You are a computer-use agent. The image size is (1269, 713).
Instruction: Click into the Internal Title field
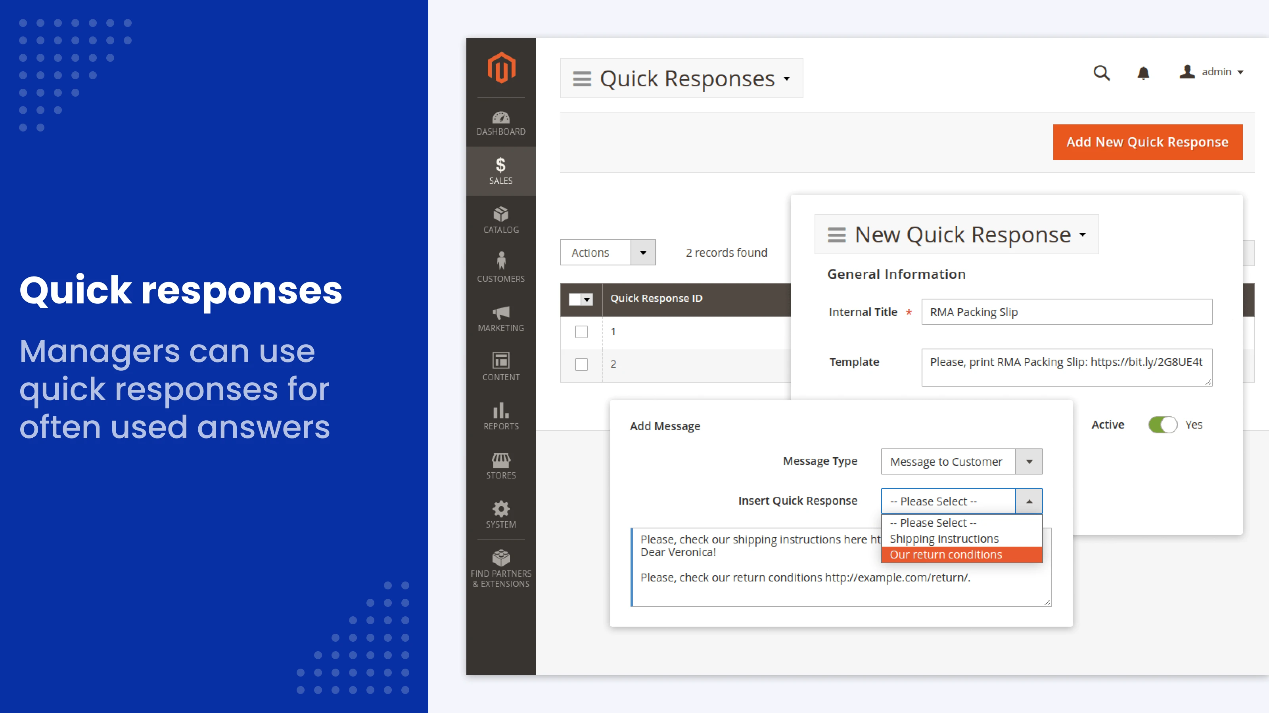[1066, 312]
